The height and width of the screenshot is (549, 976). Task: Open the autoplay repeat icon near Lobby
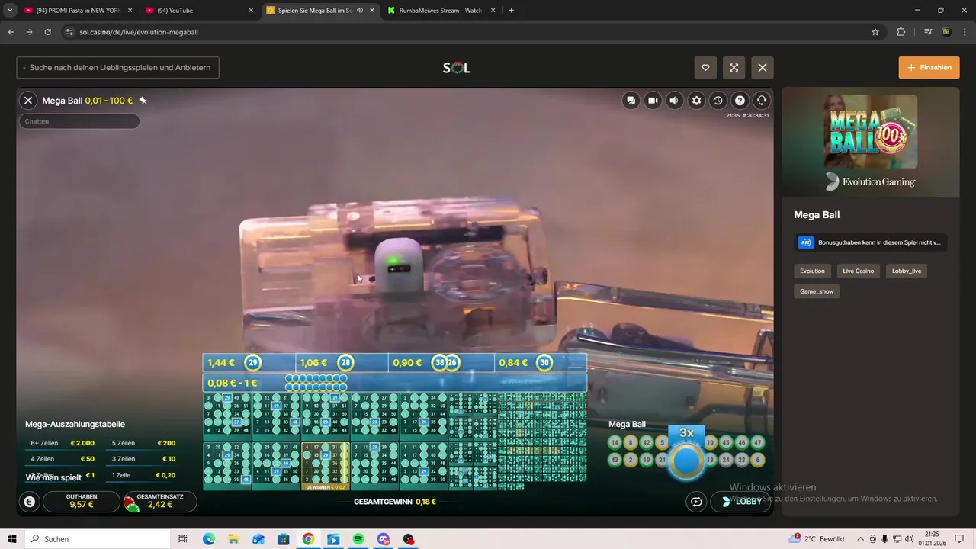[x=695, y=502]
